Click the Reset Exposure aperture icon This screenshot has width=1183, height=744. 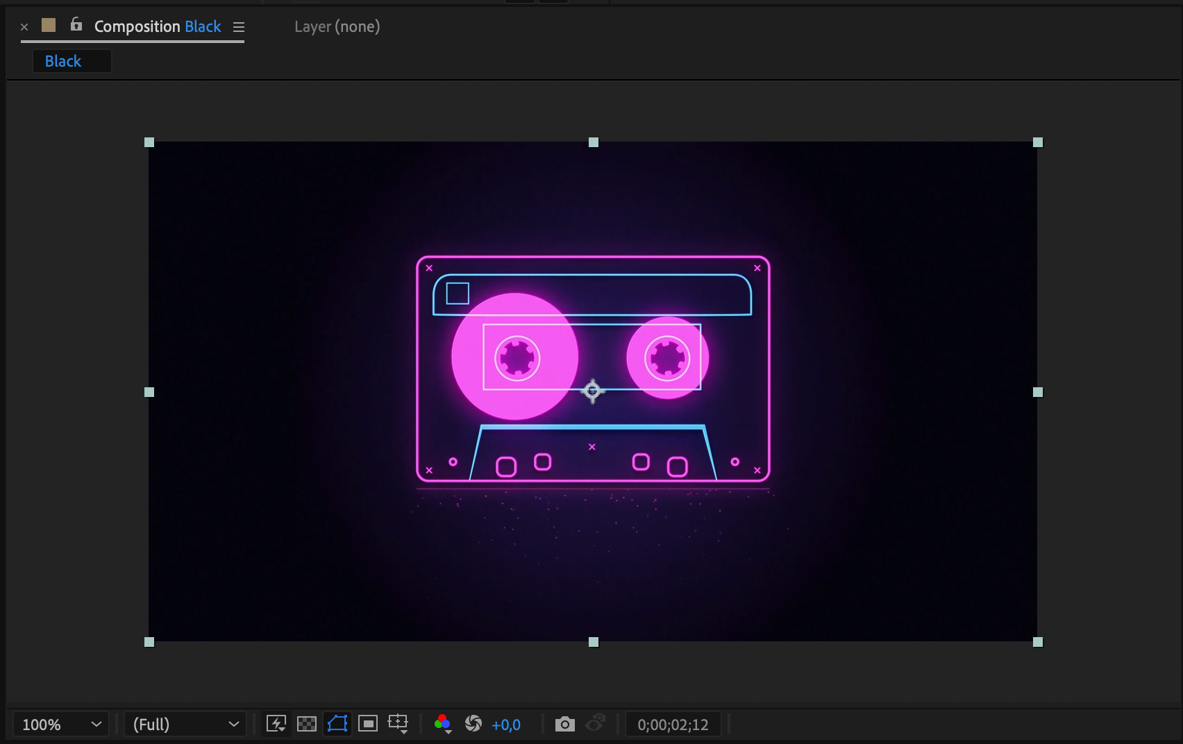click(473, 724)
